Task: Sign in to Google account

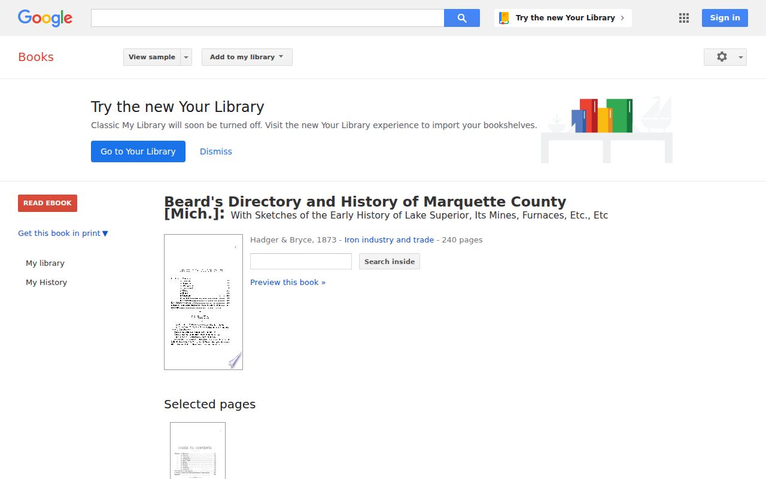Action: click(x=725, y=18)
